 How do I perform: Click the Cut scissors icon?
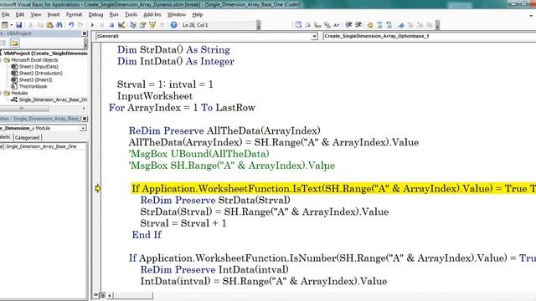pos(30,25)
